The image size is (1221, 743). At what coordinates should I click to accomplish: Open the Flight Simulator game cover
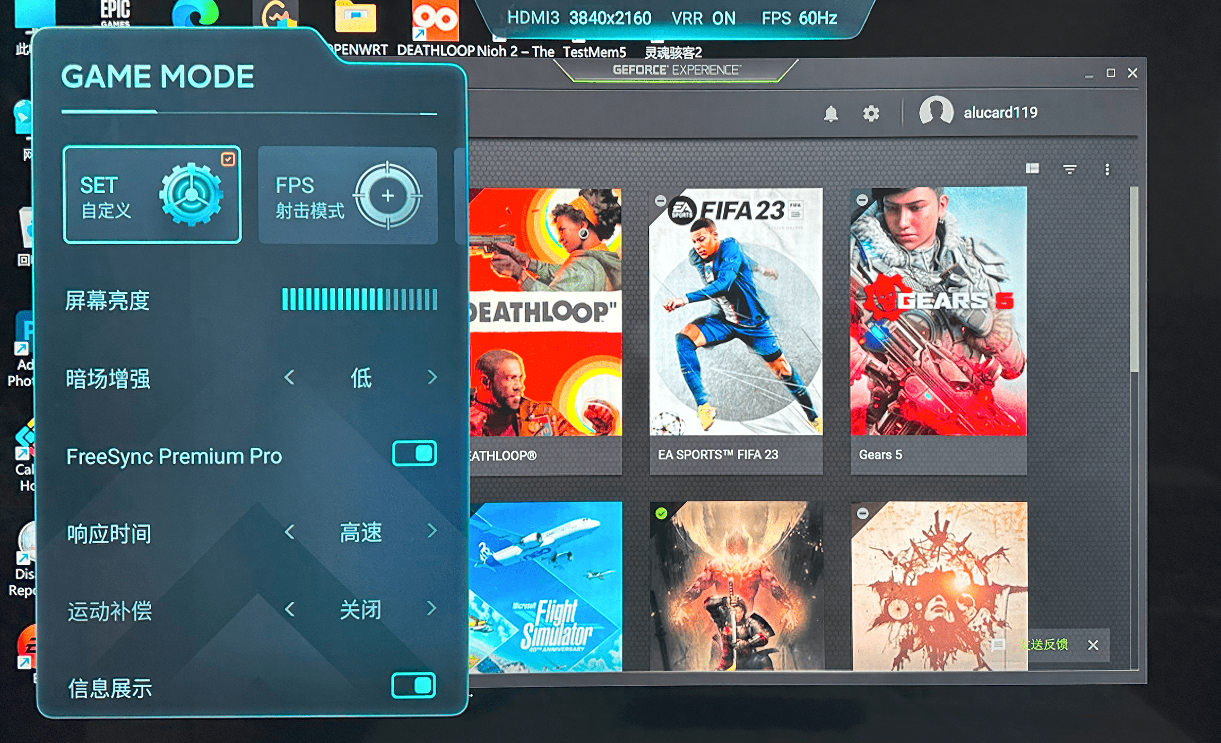coord(545,586)
